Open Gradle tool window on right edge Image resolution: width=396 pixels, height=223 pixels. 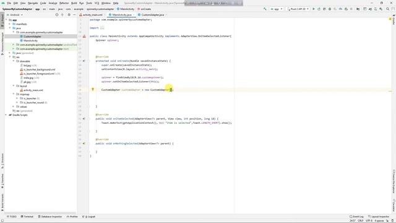click(x=394, y=20)
